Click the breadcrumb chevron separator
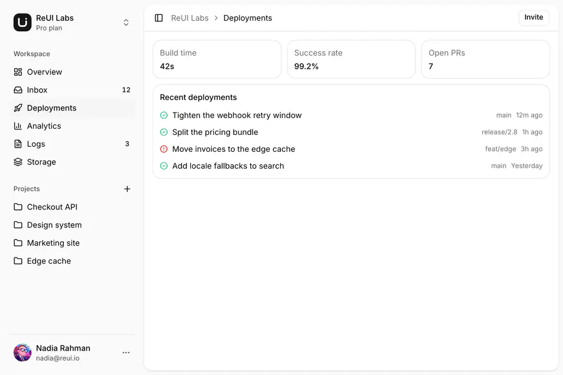Screen dimensions: 563x375 click(x=216, y=18)
